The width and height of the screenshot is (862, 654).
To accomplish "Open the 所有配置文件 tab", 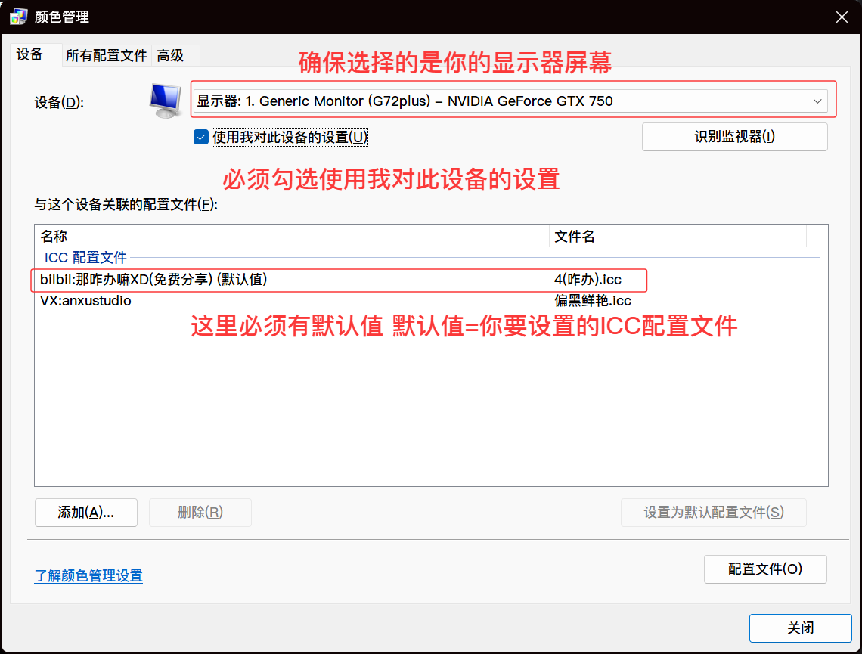I will tap(106, 55).
